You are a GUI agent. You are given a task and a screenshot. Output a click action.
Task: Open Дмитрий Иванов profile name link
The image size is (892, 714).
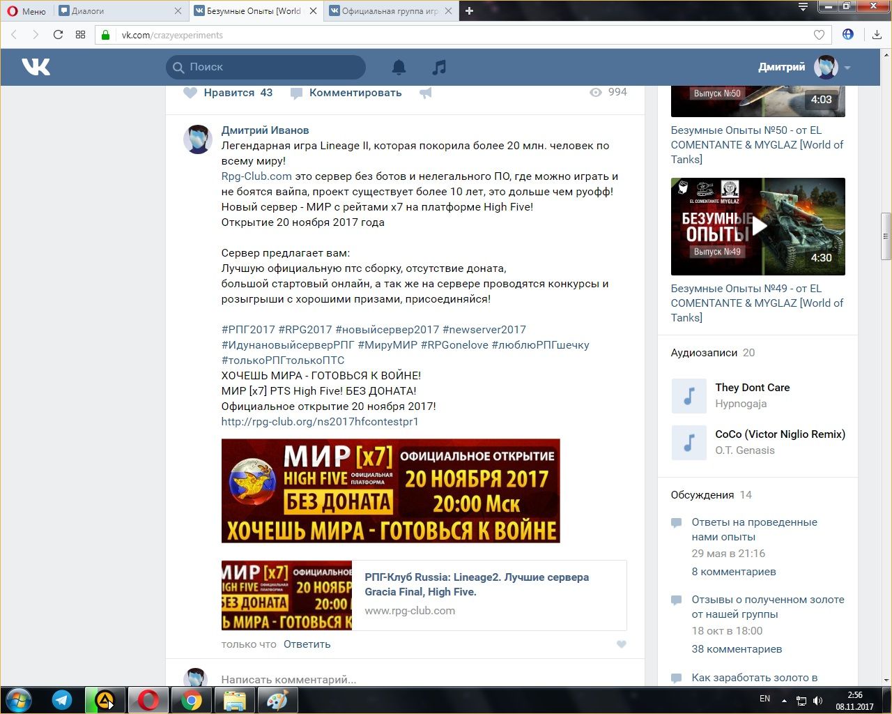pyautogui.click(x=265, y=130)
